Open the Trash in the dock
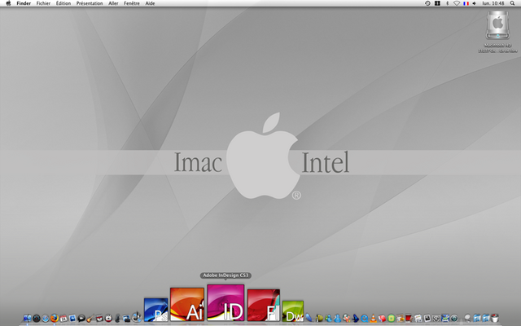The height and width of the screenshot is (326, 521). [494, 319]
